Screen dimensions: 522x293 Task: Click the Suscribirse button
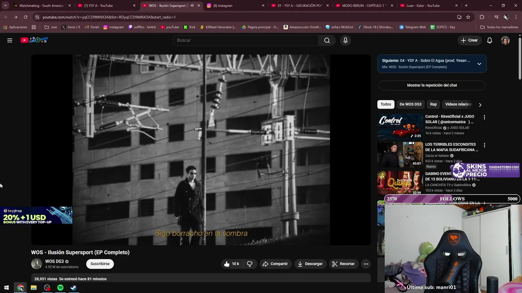click(100, 264)
